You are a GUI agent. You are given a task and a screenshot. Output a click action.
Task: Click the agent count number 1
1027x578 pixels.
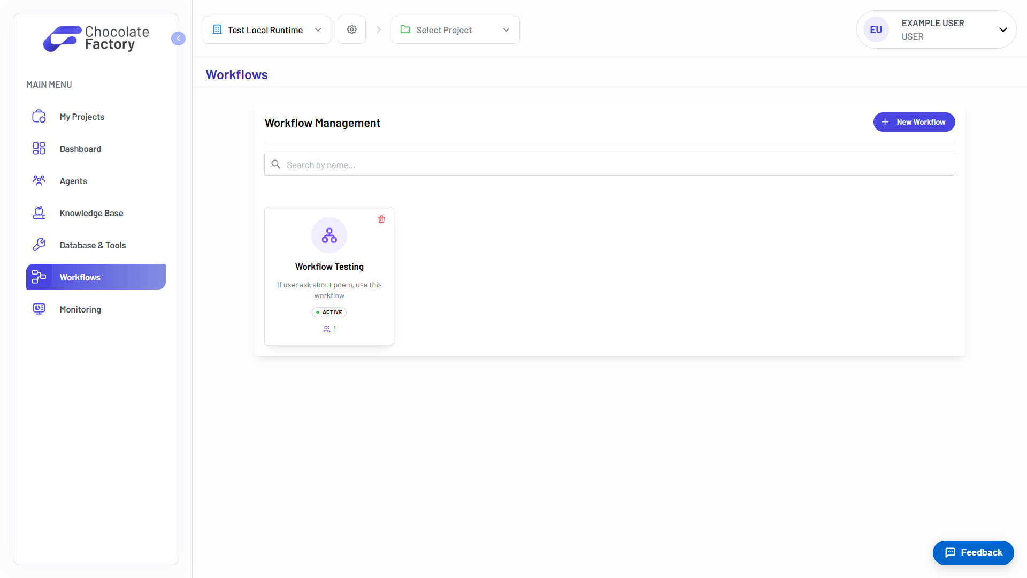point(335,329)
